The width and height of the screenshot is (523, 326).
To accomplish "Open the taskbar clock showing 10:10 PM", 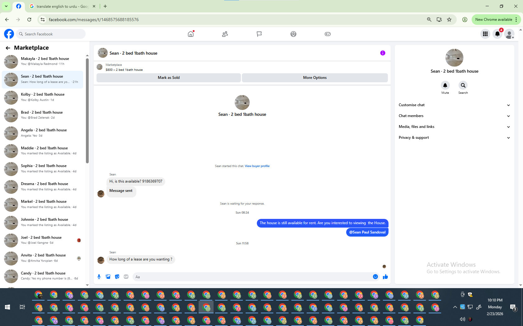I will [x=495, y=307].
